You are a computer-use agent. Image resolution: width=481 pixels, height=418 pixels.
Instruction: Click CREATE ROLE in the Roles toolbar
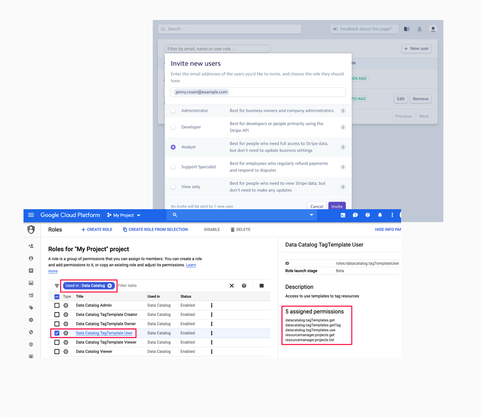(x=97, y=230)
